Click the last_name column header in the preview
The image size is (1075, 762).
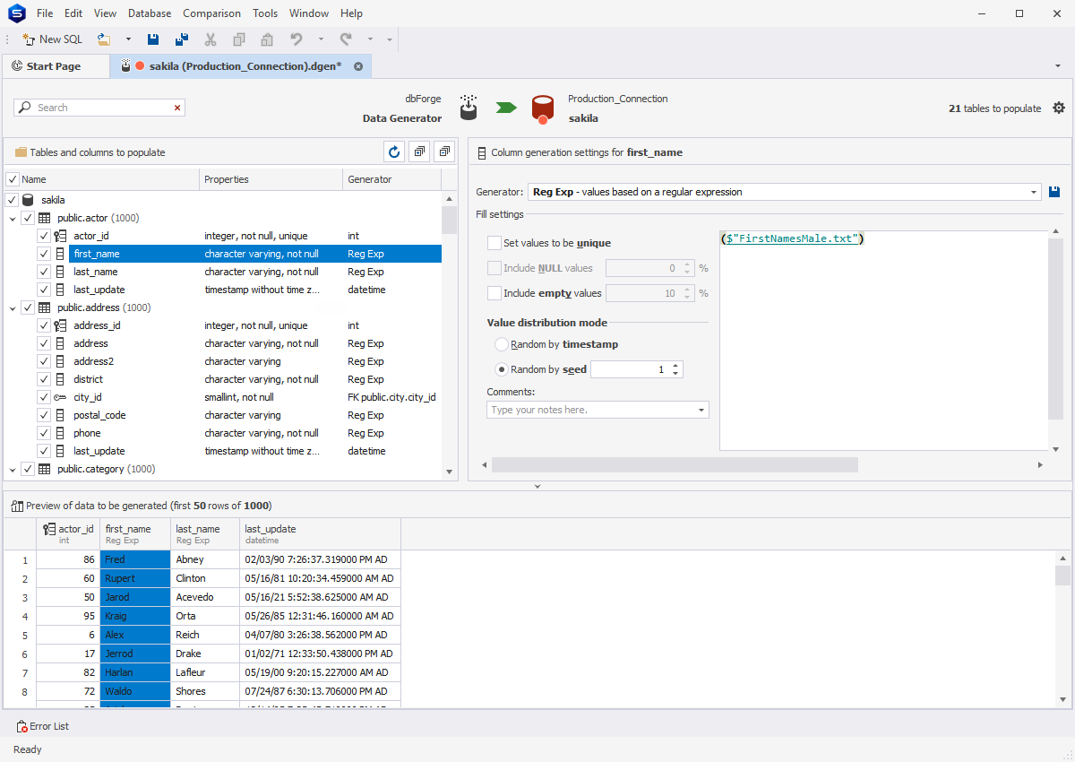click(205, 534)
